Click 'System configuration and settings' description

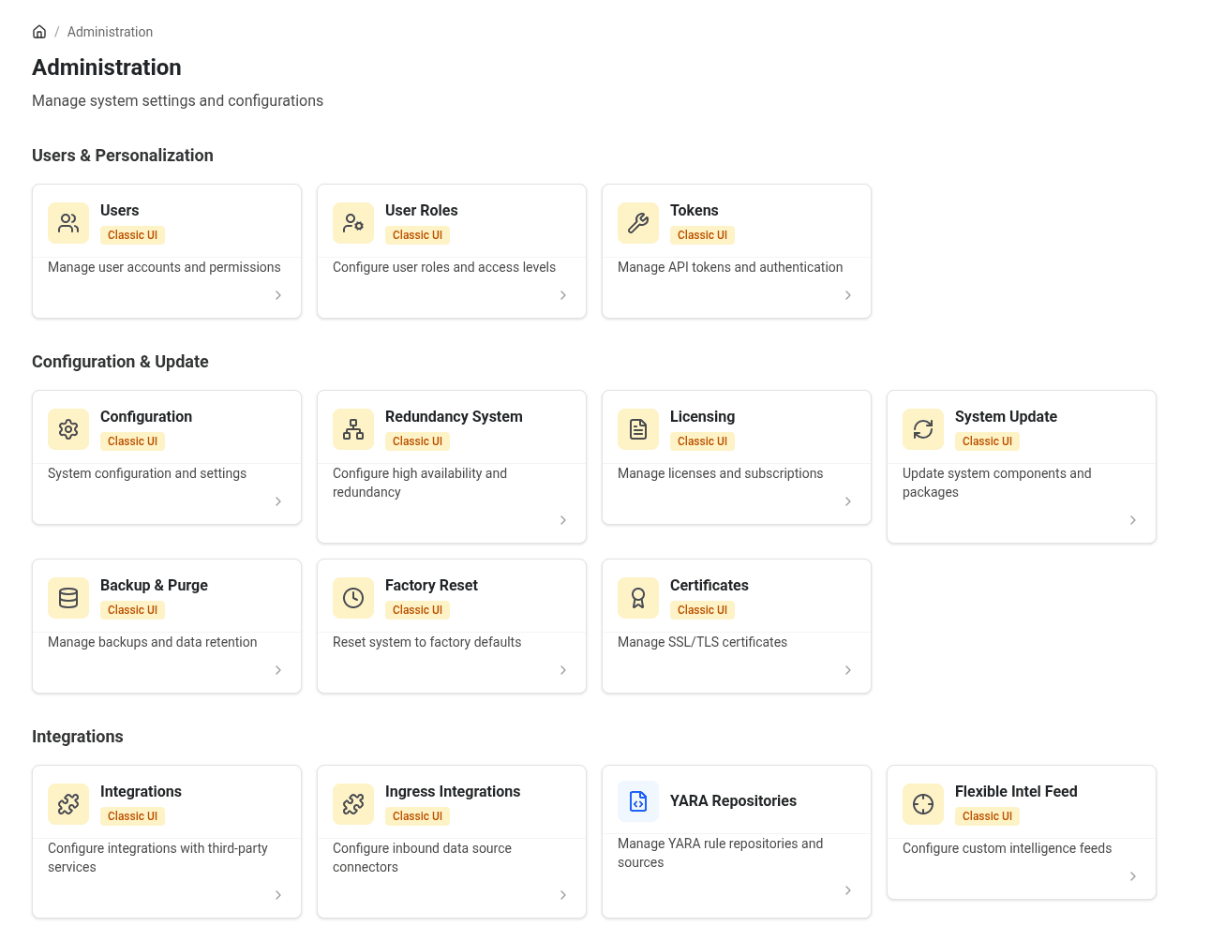147,473
